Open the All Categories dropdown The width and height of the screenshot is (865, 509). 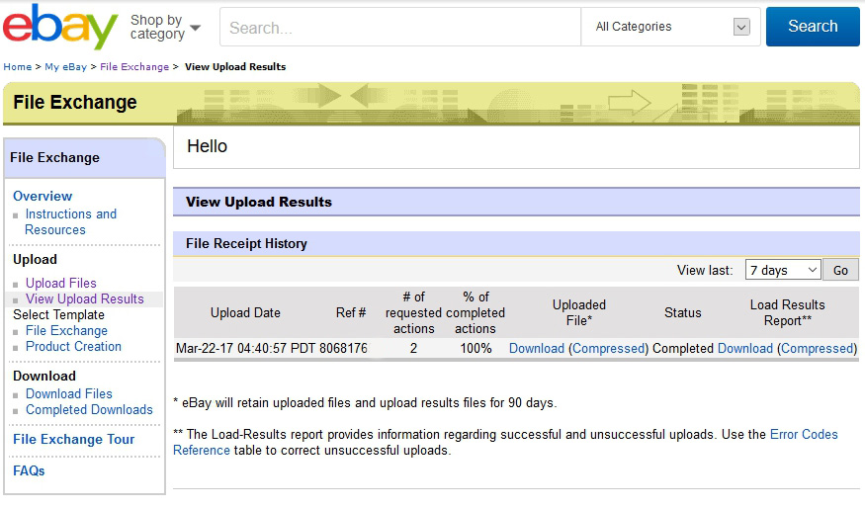click(x=671, y=27)
